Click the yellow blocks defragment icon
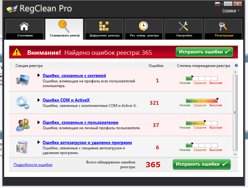Image resolution: width=248 pixels, height=188 pixels. click(x=104, y=26)
